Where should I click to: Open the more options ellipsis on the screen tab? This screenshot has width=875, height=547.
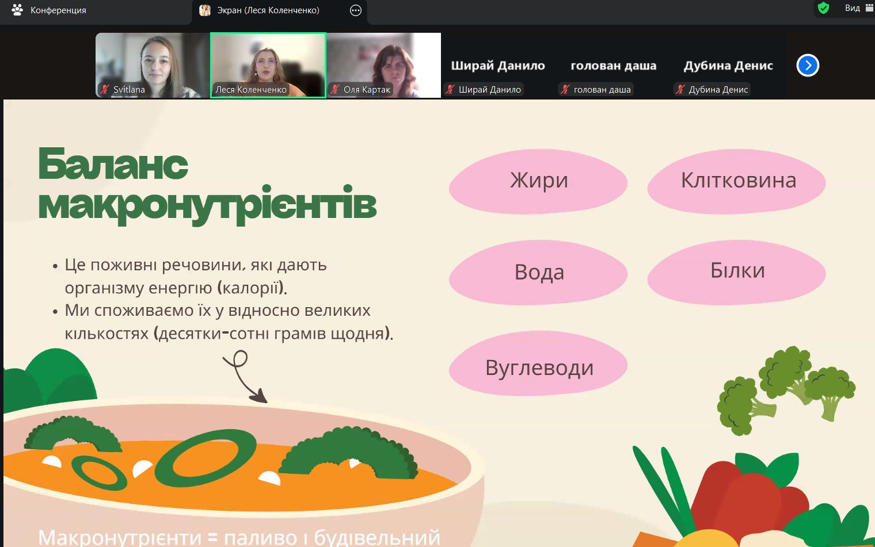click(356, 10)
